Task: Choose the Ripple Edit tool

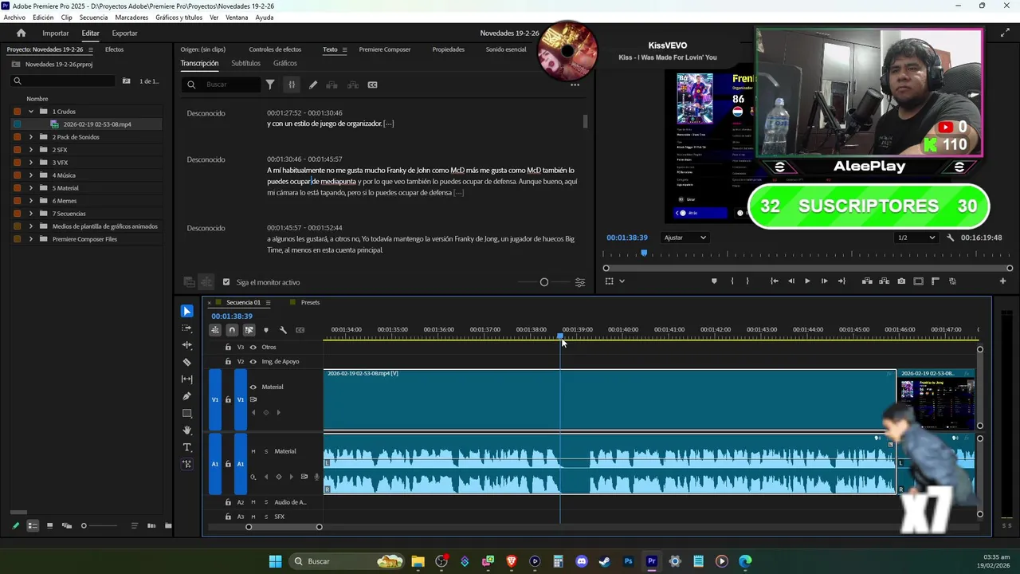Action: [187, 345]
